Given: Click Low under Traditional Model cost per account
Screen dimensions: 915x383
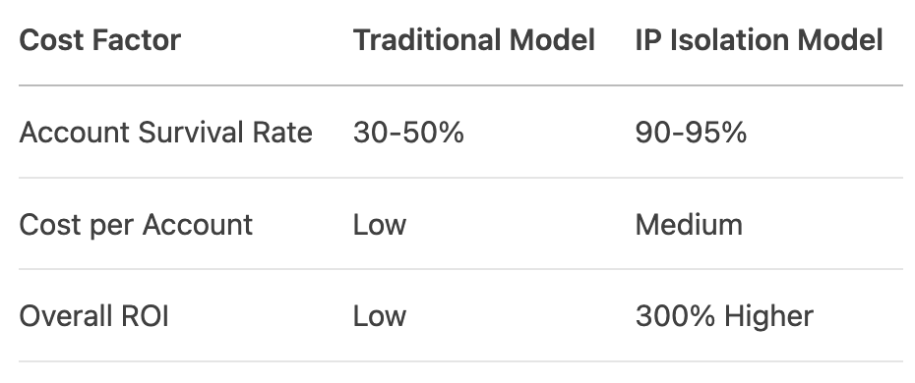Looking at the screenshot, I should pyautogui.click(x=380, y=225).
